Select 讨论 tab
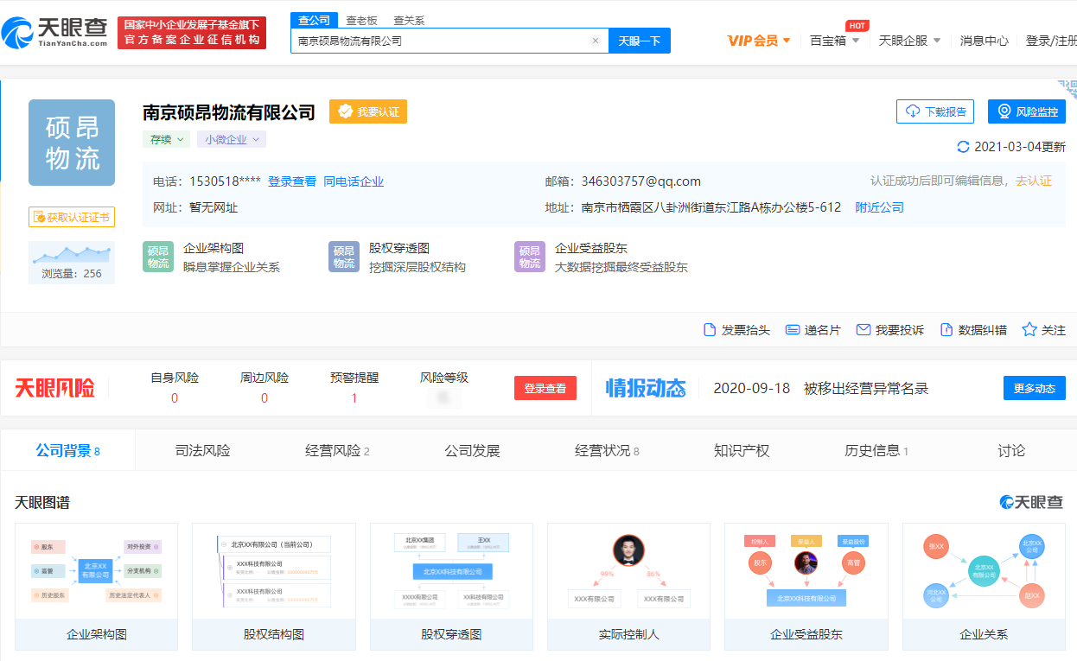 coord(1011,450)
